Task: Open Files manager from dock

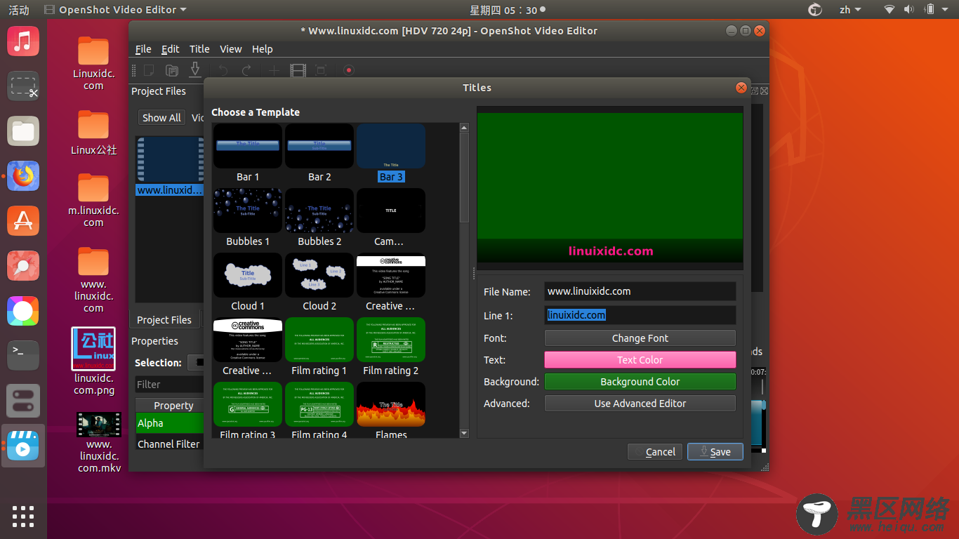Action: coord(23,131)
